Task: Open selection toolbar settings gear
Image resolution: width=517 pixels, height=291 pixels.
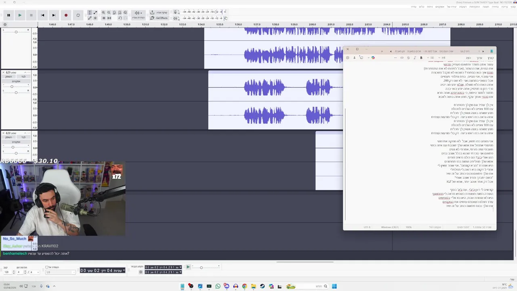Action: (x=141, y=272)
